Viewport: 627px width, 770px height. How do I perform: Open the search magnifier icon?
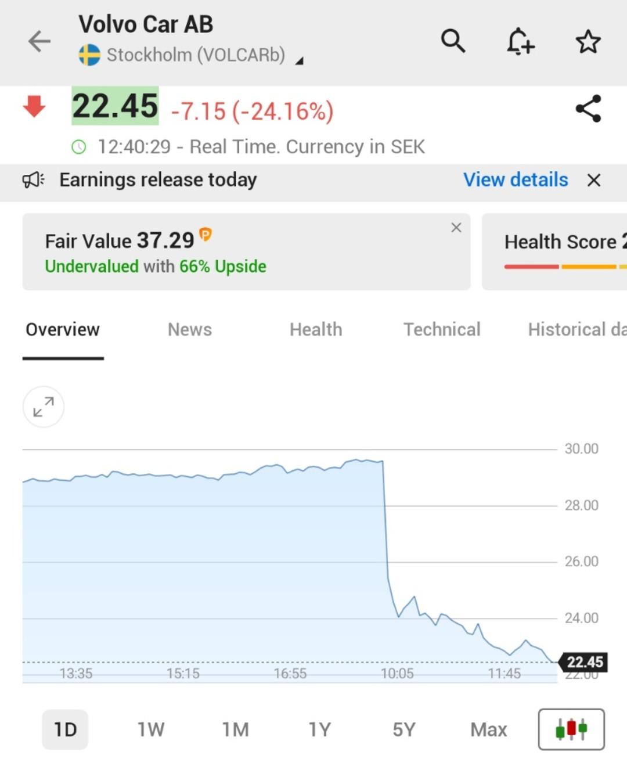coord(453,41)
